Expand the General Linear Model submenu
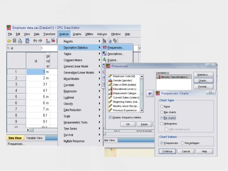This screenshot has width=228, height=171. click(x=81, y=66)
